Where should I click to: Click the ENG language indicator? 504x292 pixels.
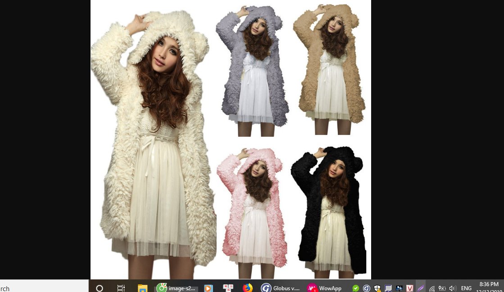tap(466, 288)
